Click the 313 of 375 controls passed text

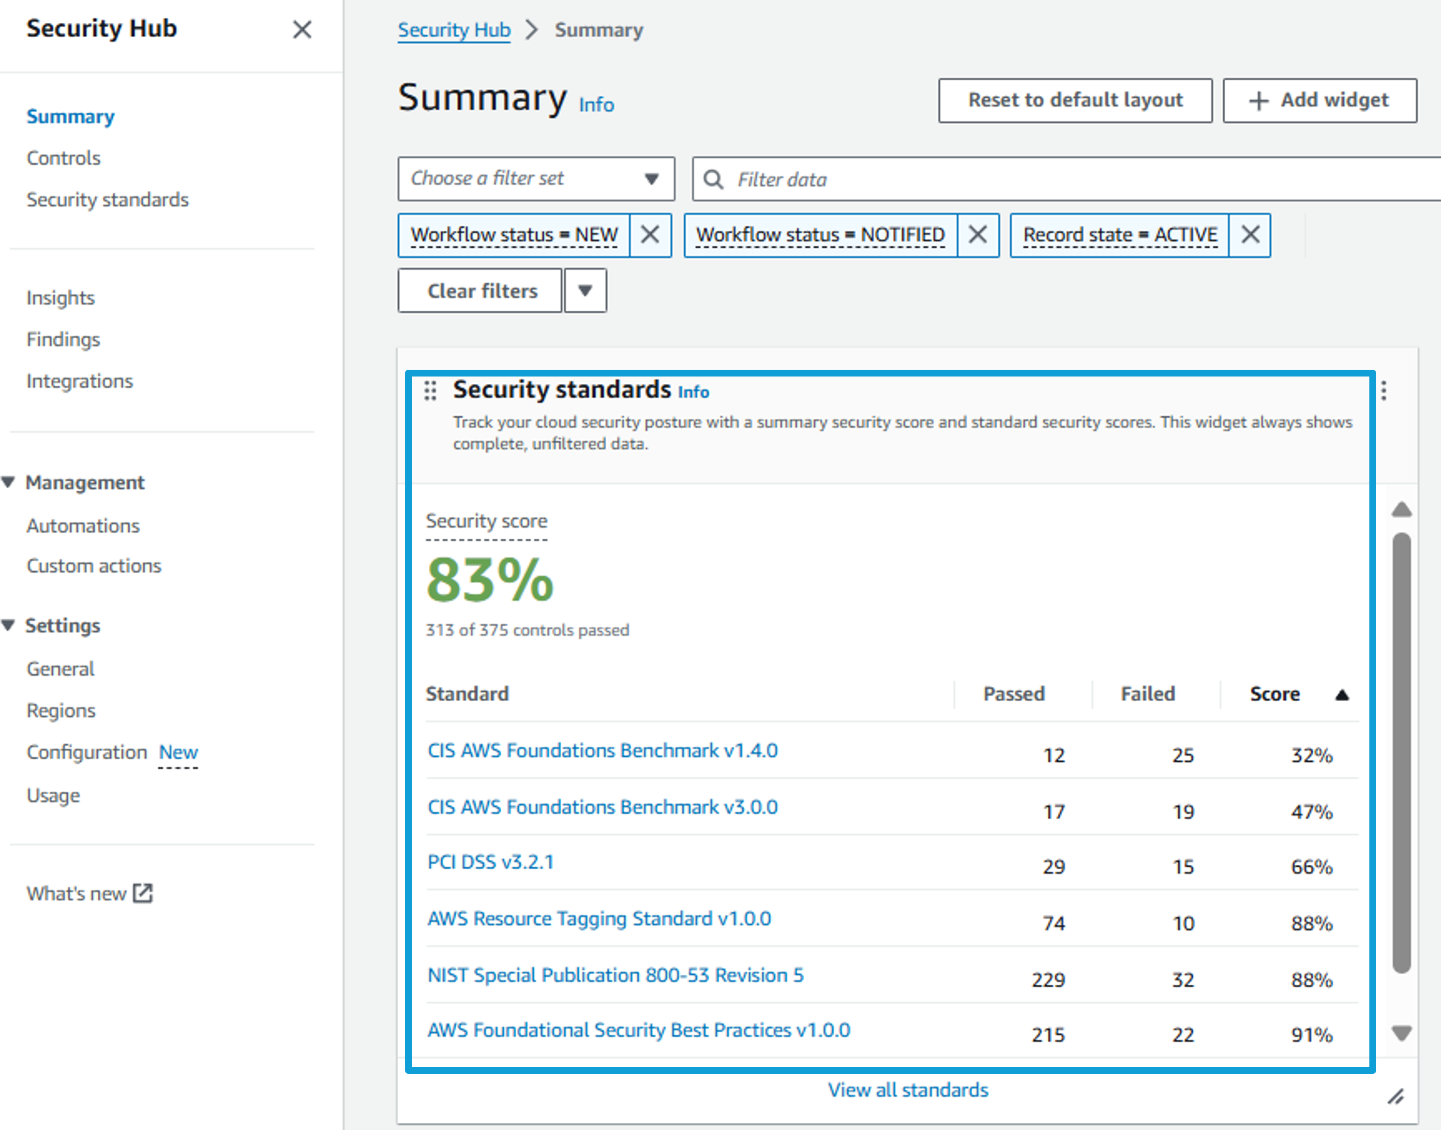click(x=527, y=630)
